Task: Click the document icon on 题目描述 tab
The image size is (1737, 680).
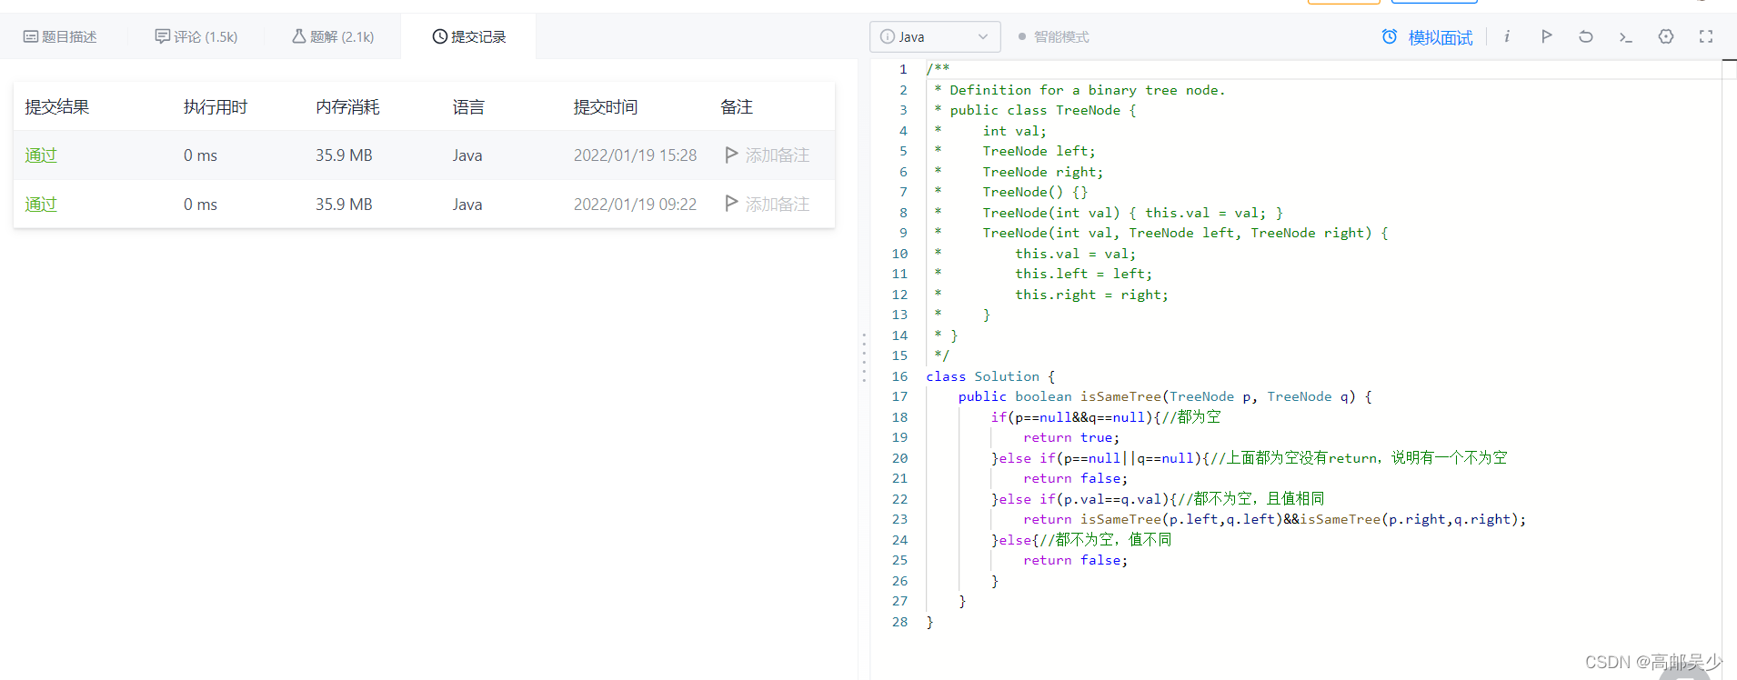Action: 31,36
